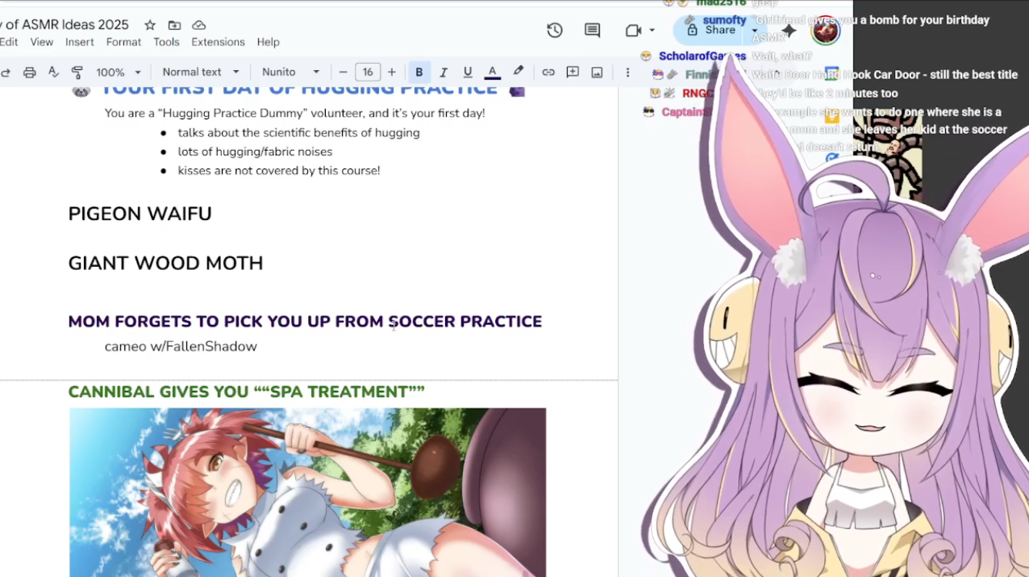Run spelling and grammar check icon
The image size is (1029, 577).
(53, 72)
